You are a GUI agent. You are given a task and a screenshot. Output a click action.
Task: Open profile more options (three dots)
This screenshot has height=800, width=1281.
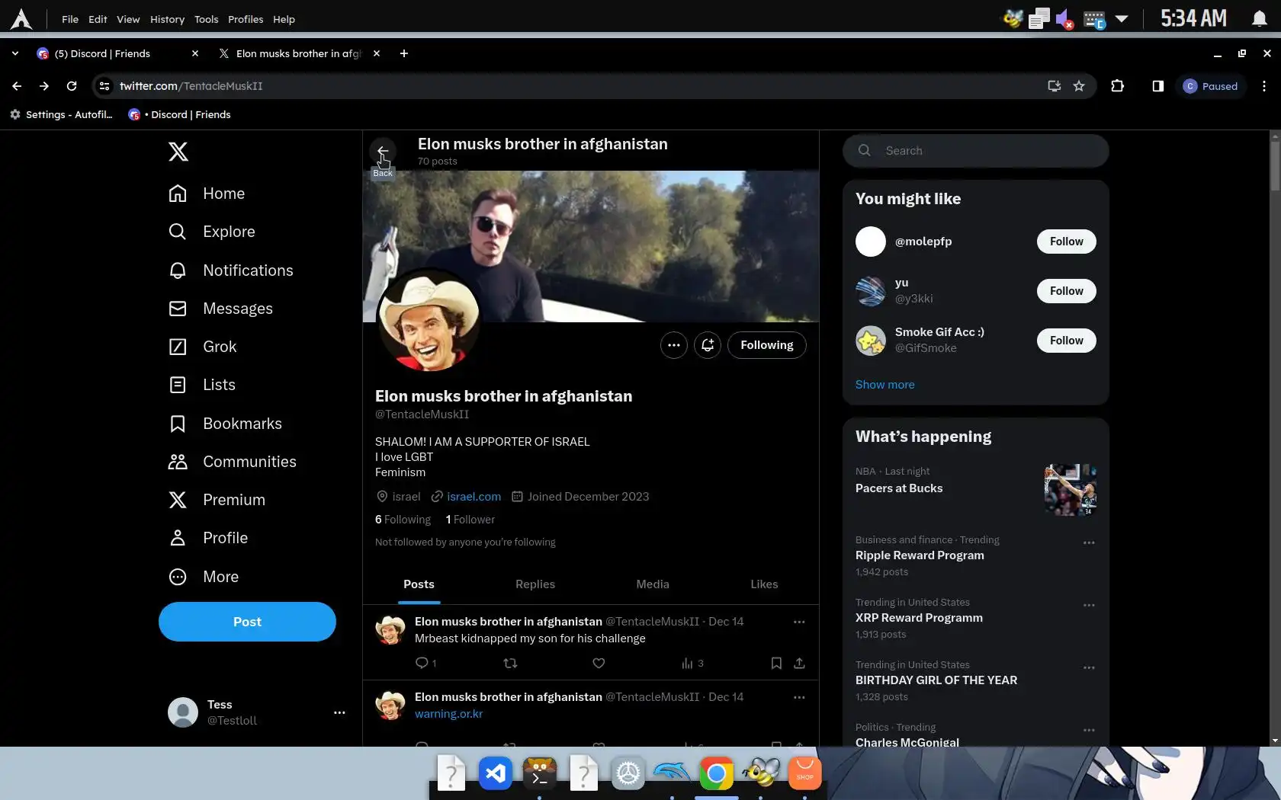click(674, 345)
